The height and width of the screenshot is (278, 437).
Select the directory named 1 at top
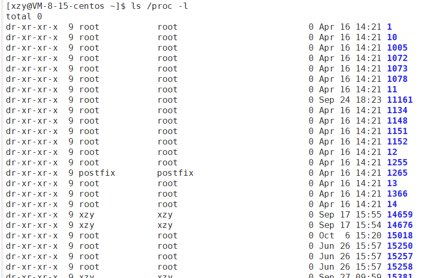click(389, 27)
